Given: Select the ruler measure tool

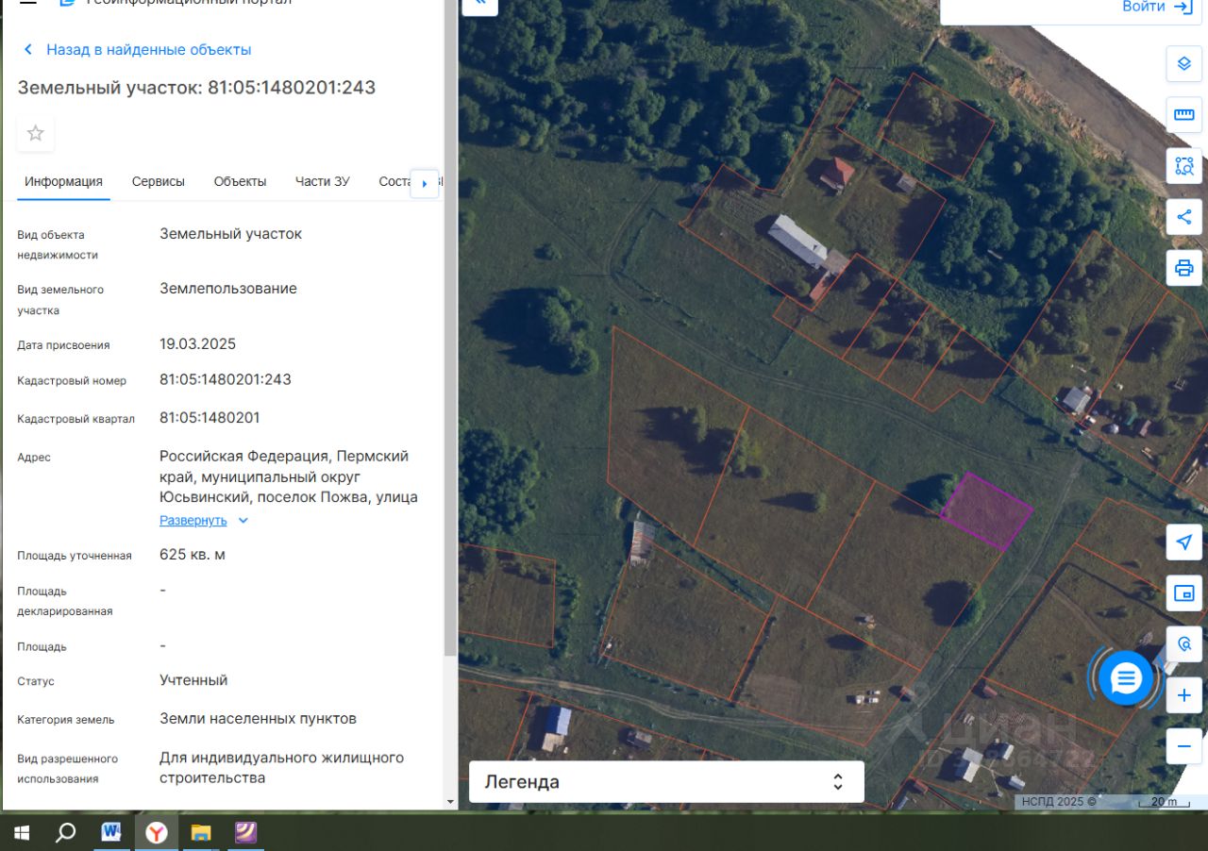Looking at the screenshot, I should 1183,115.
